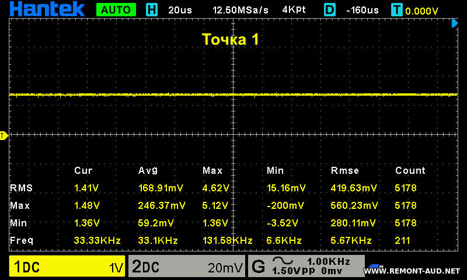Click the Max column header
Image resolution: width=467 pixels, height=280 pixels.
[x=212, y=170]
